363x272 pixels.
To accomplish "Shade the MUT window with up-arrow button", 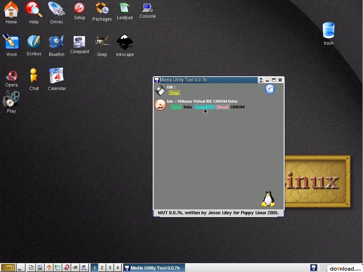I will click(261, 80).
